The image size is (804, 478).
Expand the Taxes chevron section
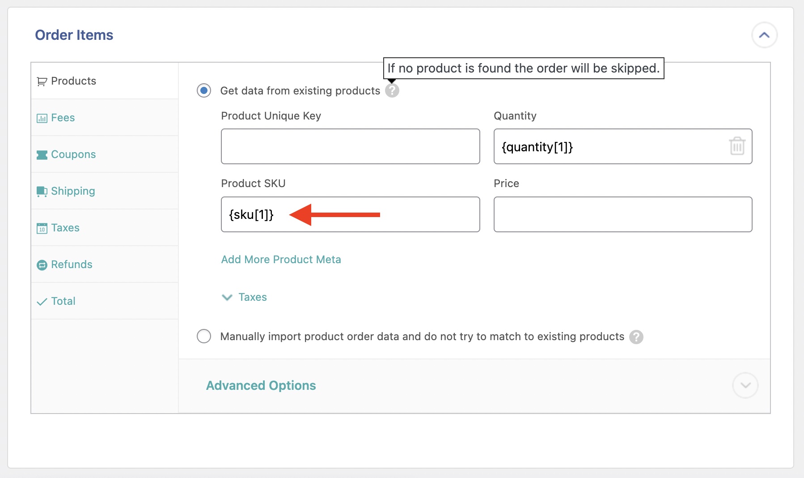pyautogui.click(x=227, y=297)
